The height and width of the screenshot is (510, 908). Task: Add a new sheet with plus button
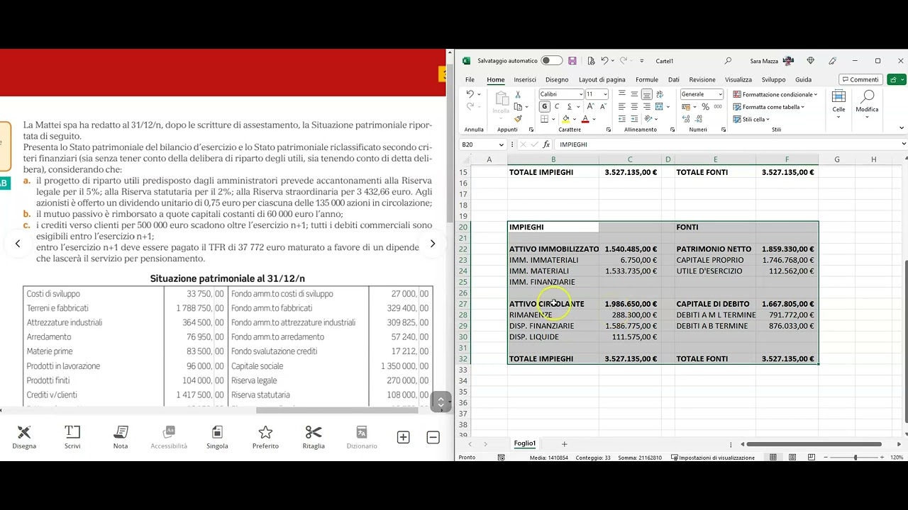point(565,444)
